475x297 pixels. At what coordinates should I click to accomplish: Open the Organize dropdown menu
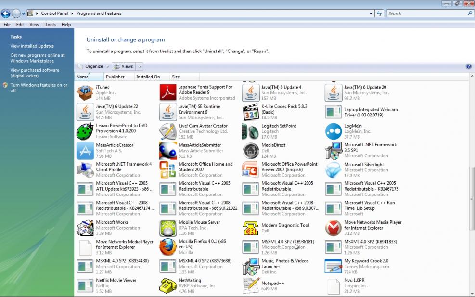[x=94, y=66]
